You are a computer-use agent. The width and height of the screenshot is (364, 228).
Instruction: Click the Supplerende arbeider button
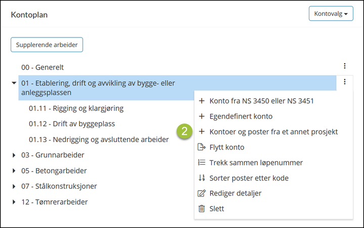tap(47, 44)
